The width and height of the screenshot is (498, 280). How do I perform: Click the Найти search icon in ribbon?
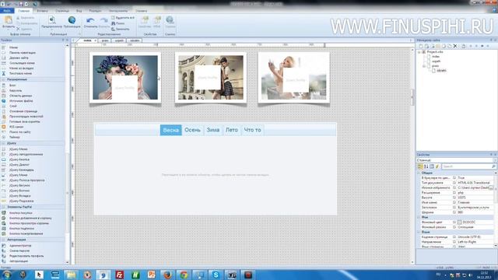(x=113, y=23)
